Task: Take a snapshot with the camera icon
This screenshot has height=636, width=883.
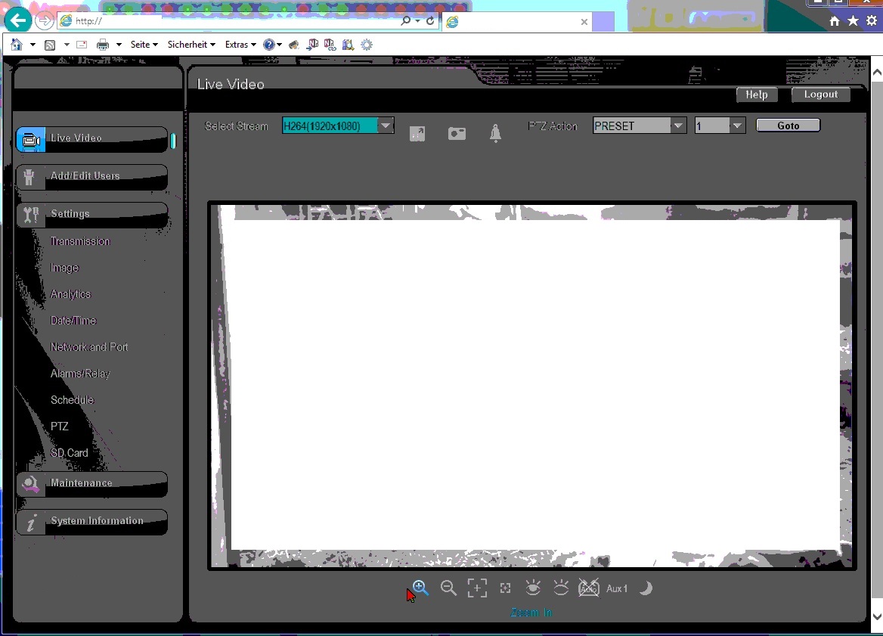Action: click(457, 134)
